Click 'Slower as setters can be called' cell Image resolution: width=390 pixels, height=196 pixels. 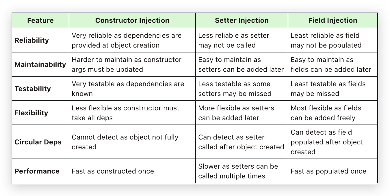[242, 171]
